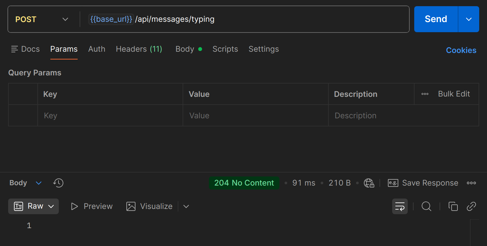Click the Query Params heading
The height and width of the screenshot is (246, 487).
coord(35,73)
